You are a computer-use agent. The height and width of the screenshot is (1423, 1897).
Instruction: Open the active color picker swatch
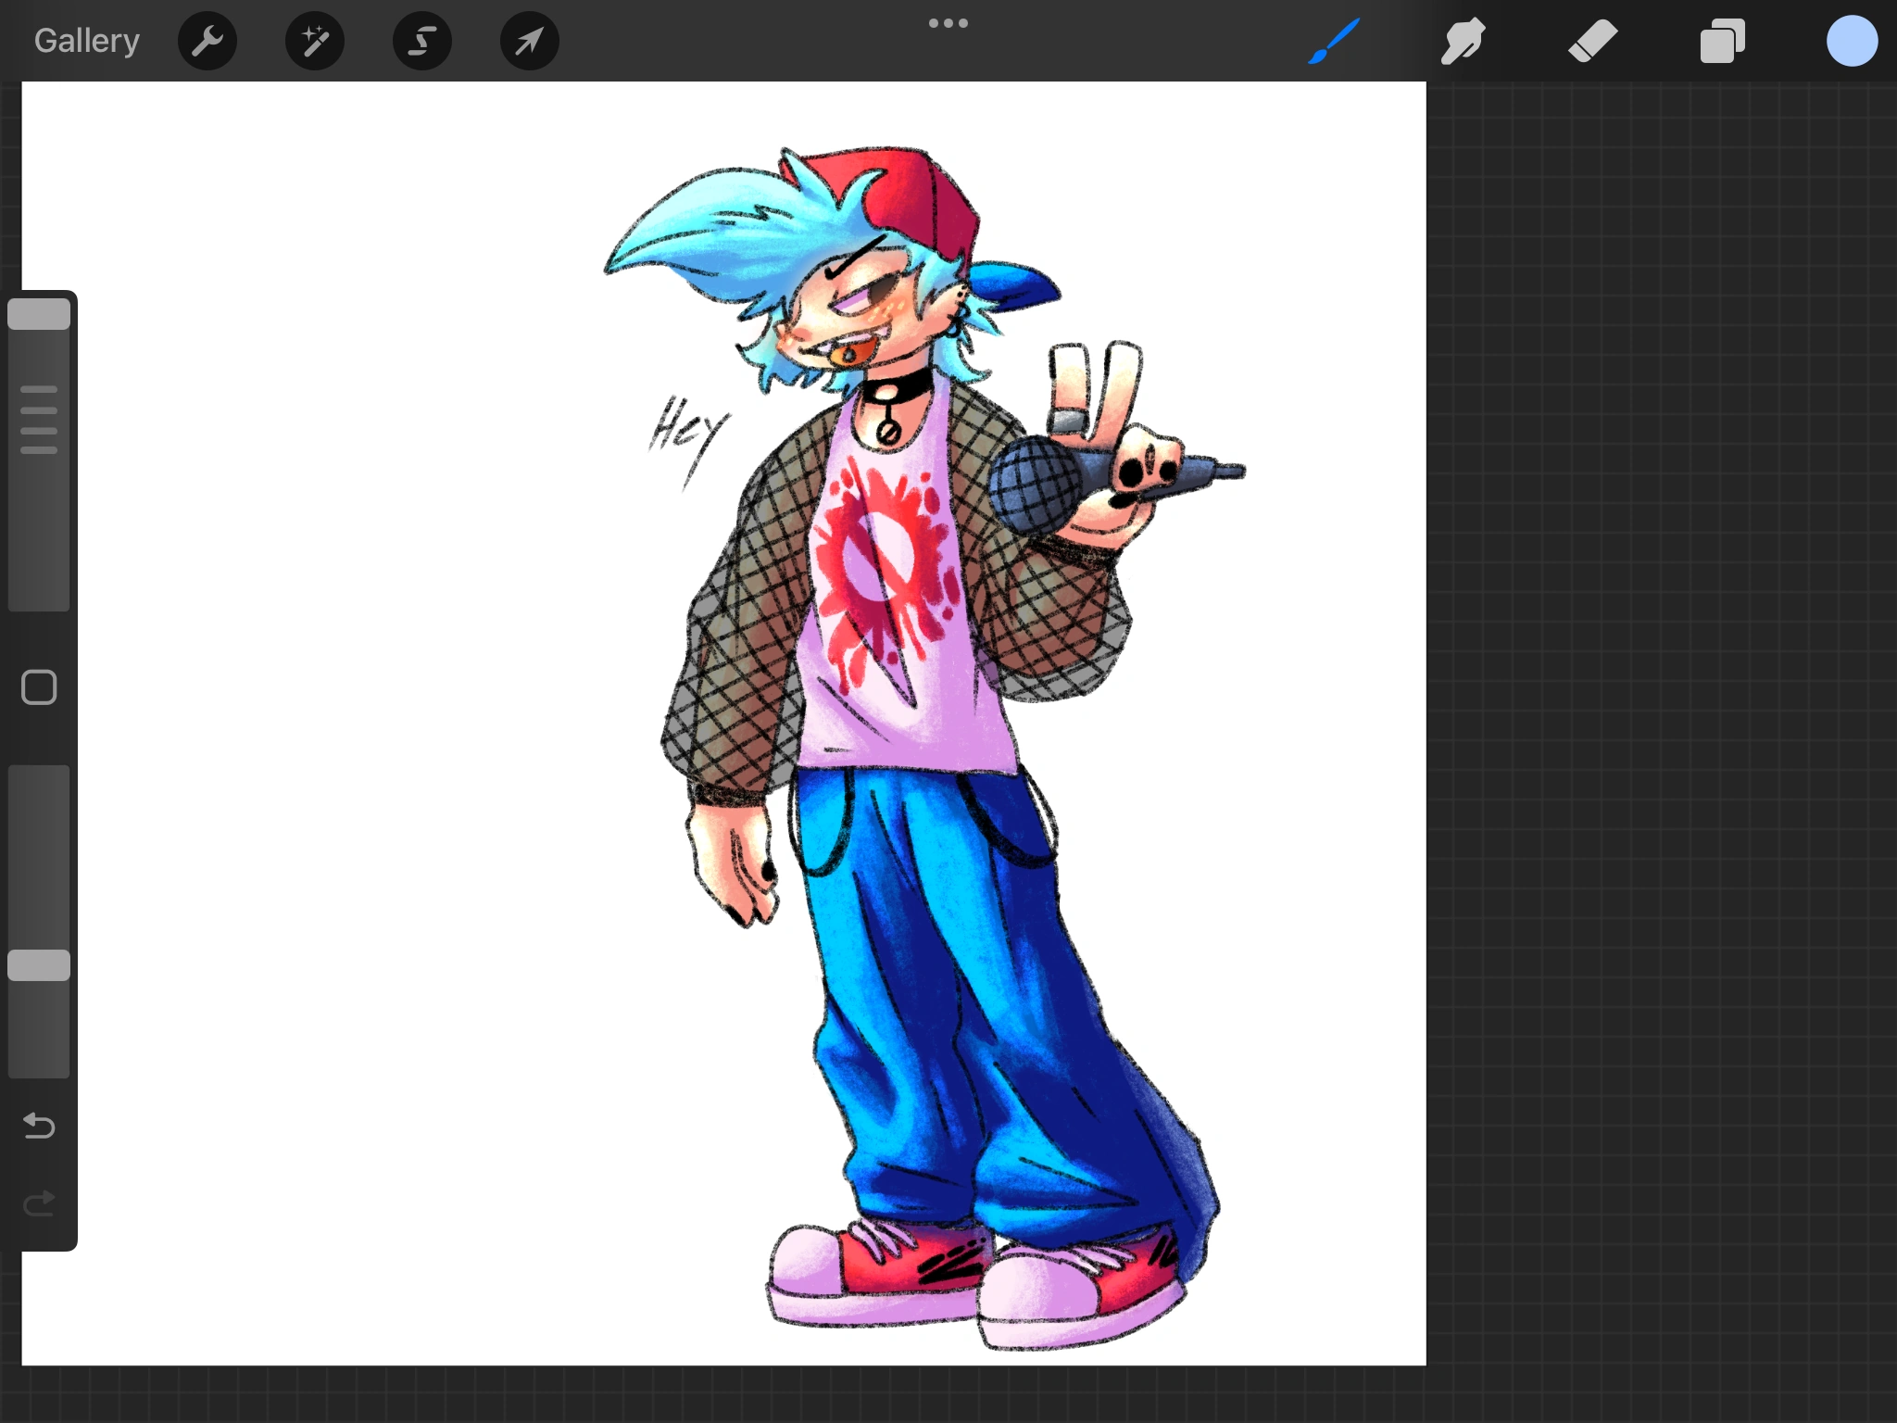tap(1852, 42)
